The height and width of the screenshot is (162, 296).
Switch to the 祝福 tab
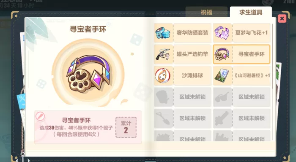[206, 12]
